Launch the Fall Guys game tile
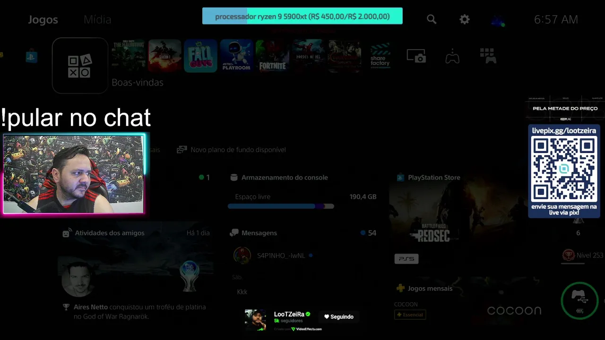 200,56
